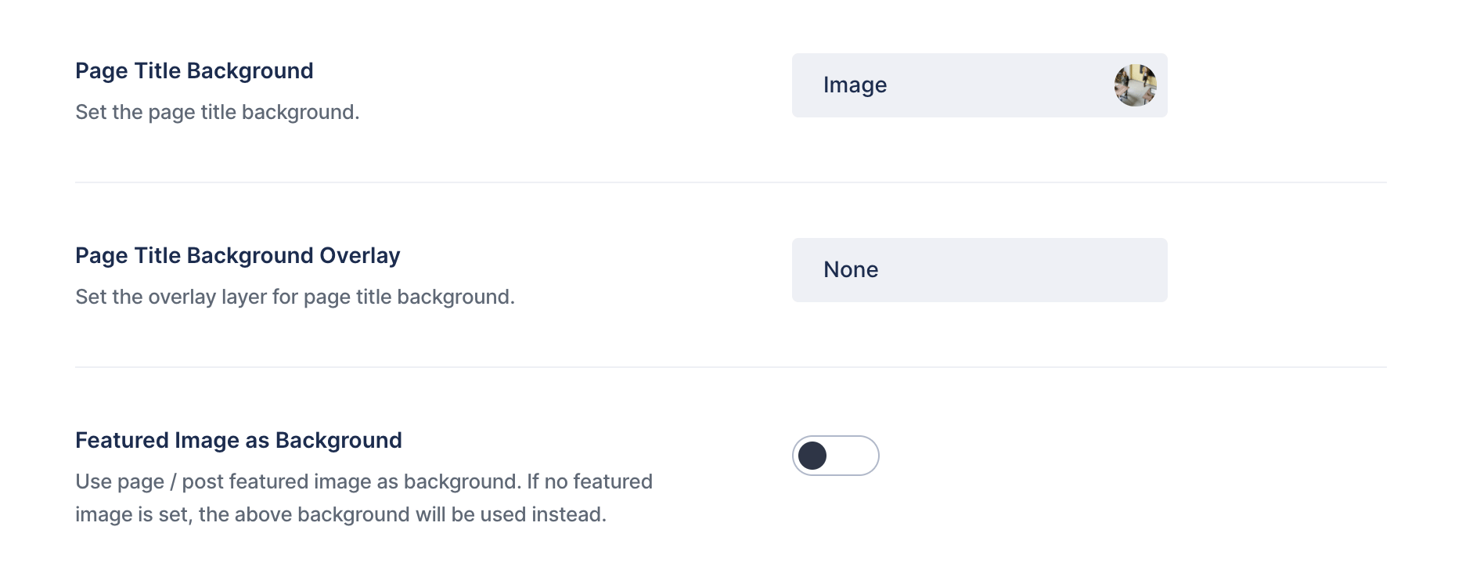1462x584 pixels.
Task: Click the 'Page Title Background' heading
Action: point(194,71)
